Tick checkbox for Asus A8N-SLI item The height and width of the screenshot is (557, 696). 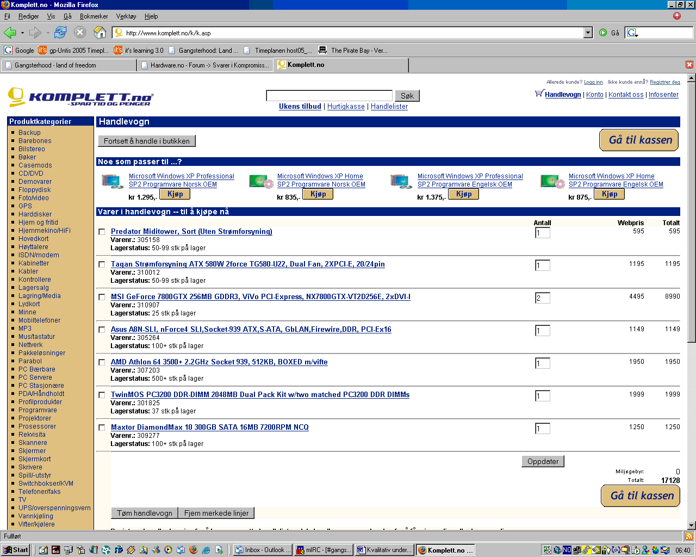pos(102,330)
